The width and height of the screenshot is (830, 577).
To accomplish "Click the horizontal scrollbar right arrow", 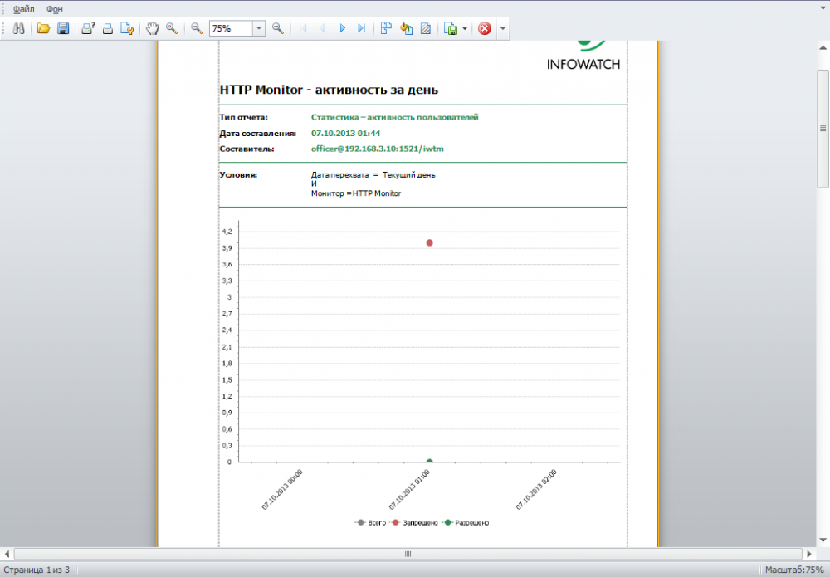I will tap(808, 554).
